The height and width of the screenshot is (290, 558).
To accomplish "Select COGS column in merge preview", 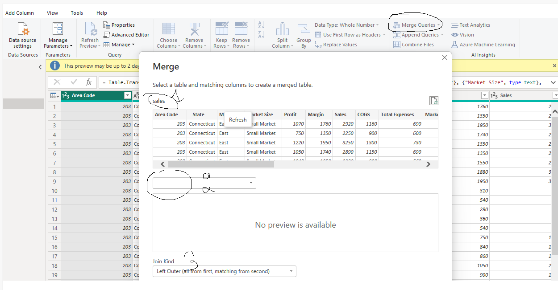I will tap(366, 114).
